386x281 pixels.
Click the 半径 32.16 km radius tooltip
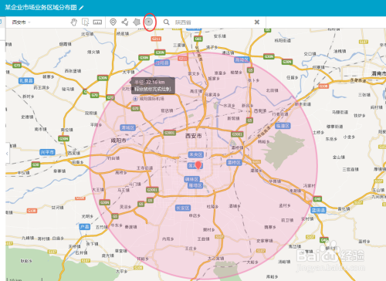[153, 86]
